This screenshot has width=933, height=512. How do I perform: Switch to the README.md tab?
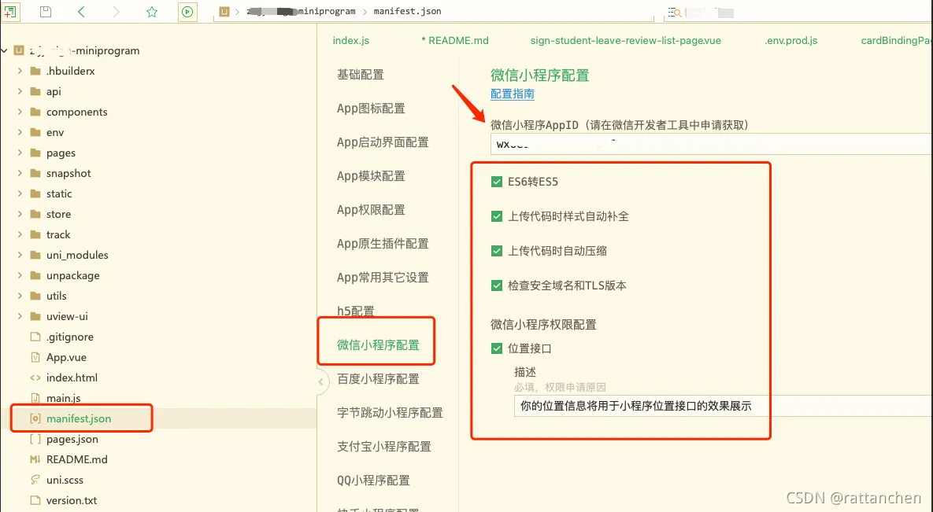[x=454, y=40]
